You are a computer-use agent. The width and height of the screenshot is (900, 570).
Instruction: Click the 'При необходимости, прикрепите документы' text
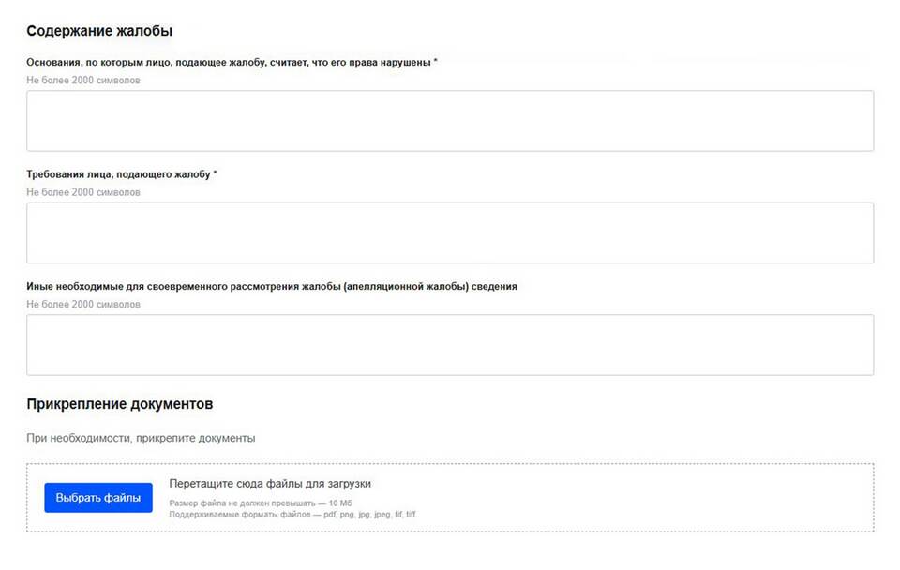click(x=141, y=438)
